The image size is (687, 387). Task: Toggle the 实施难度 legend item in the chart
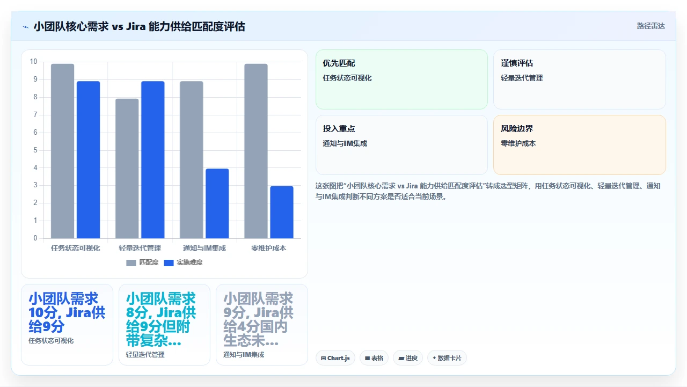(183, 262)
